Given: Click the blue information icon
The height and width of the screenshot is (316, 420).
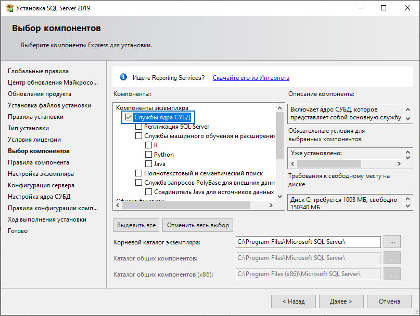Looking at the screenshot, I should click(123, 77).
